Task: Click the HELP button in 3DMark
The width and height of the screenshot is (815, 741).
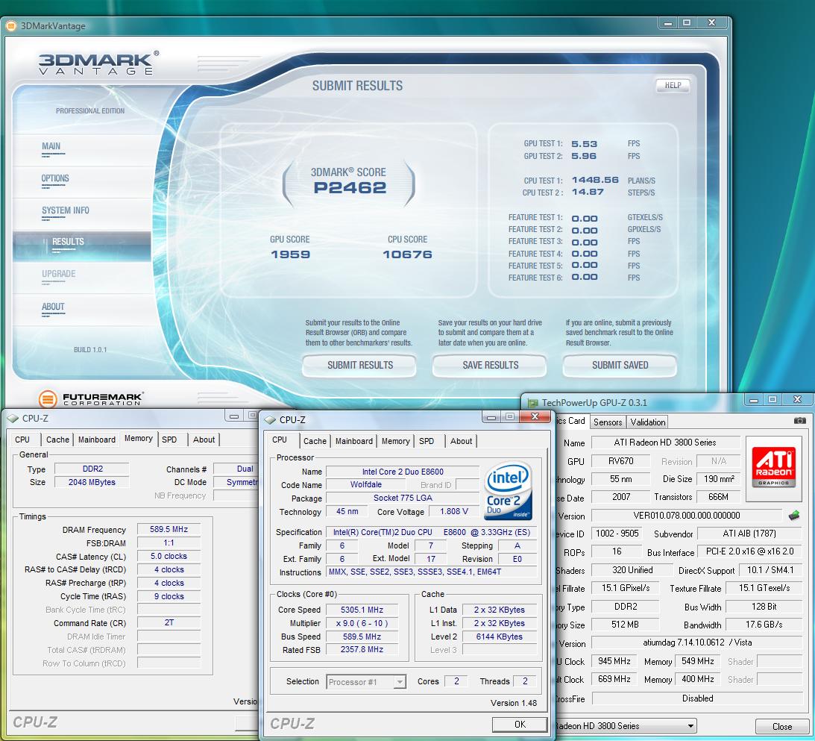Action: pyautogui.click(x=673, y=85)
